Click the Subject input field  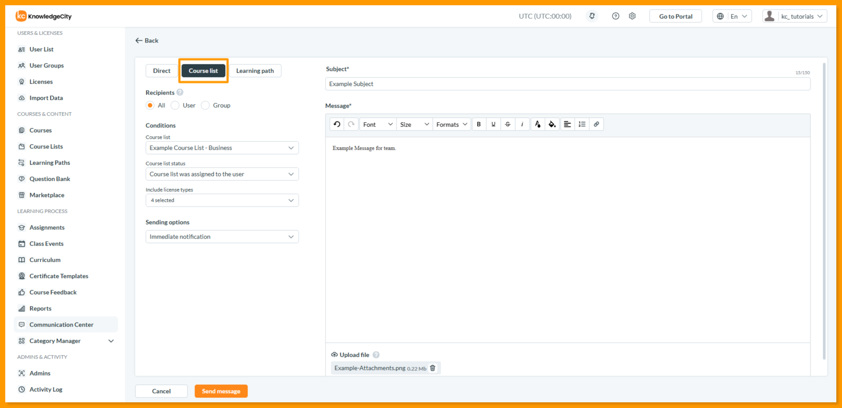pos(568,84)
